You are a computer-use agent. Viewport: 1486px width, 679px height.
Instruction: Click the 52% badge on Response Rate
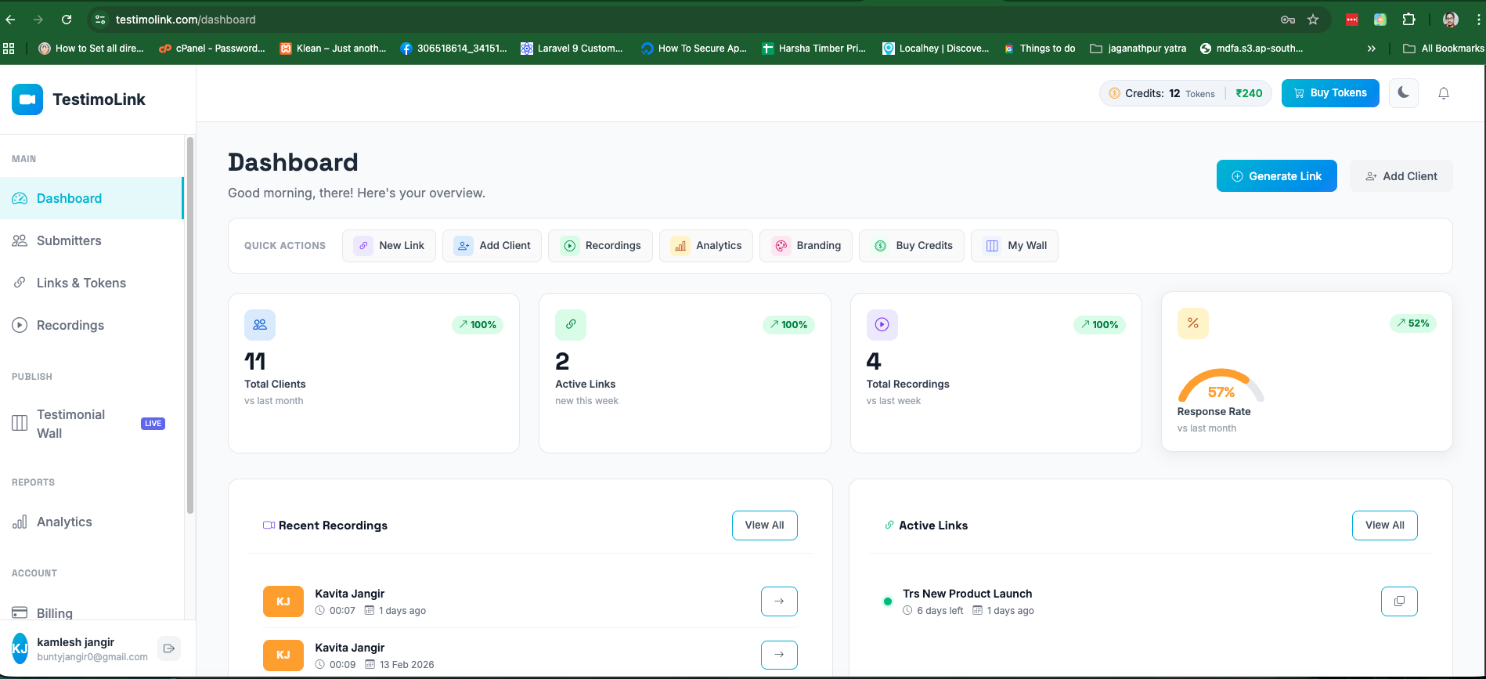pyautogui.click(x=1413, y=323)
